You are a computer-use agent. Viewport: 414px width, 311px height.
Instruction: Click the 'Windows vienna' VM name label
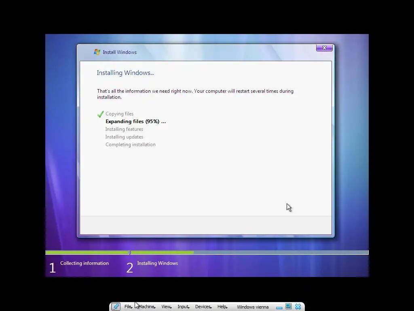(253, 307)
